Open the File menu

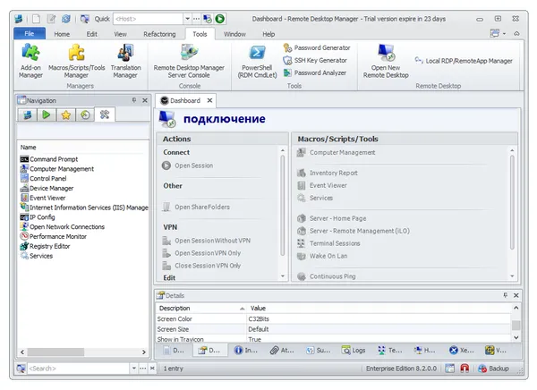pyautogui.click(x=30, y=34)
